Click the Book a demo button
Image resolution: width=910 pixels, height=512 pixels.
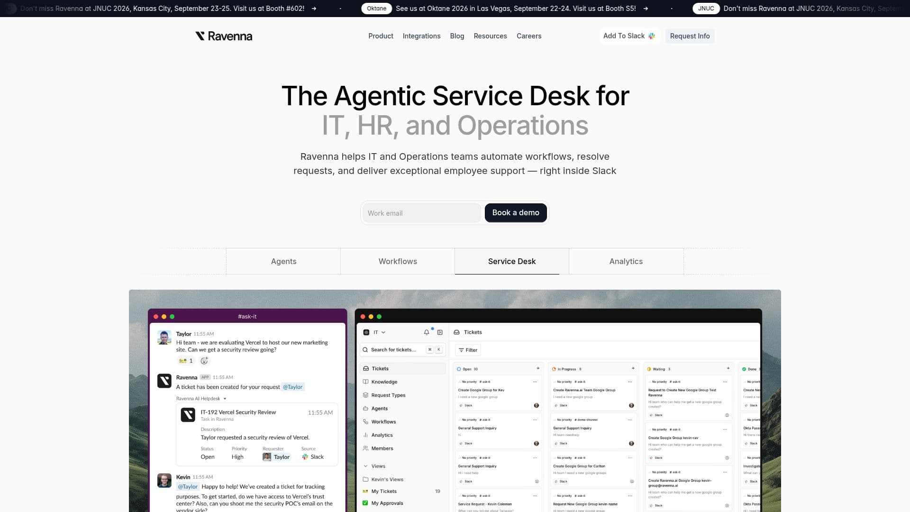coord(516,213)
